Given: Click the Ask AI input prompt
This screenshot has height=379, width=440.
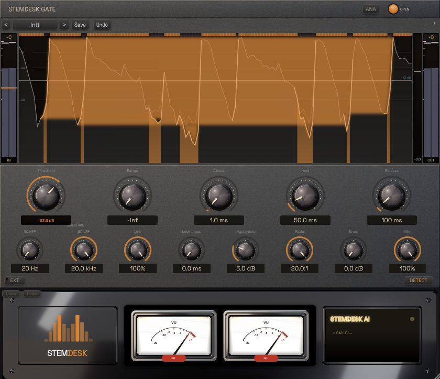Looking at the screenshot, I should coord(343,332).
